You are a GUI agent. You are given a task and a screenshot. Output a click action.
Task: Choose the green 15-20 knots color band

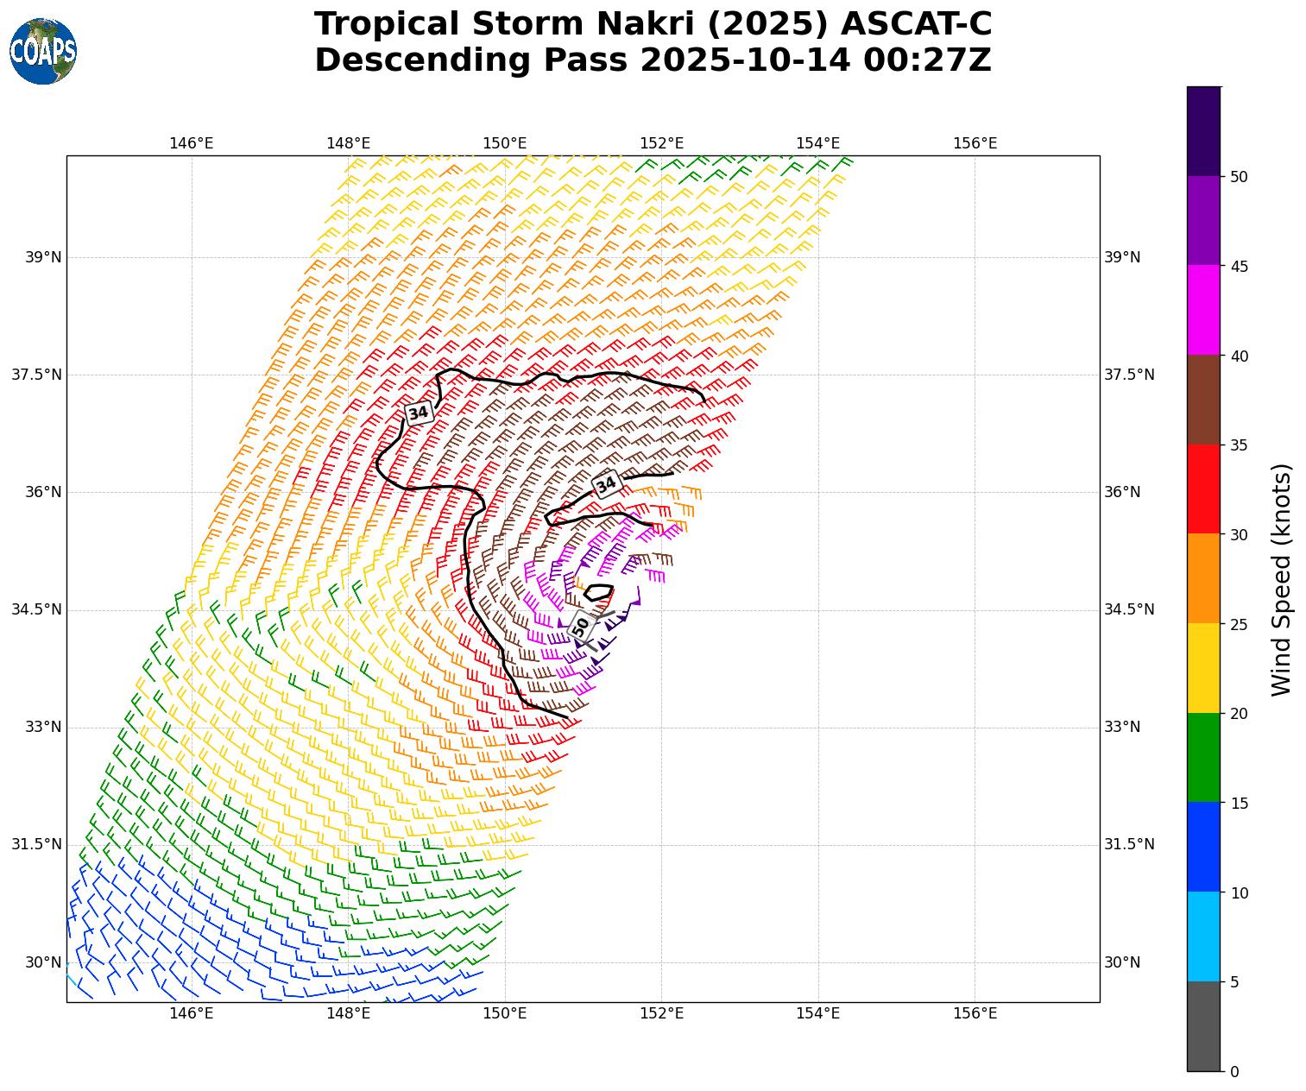tap(1203, 757)
